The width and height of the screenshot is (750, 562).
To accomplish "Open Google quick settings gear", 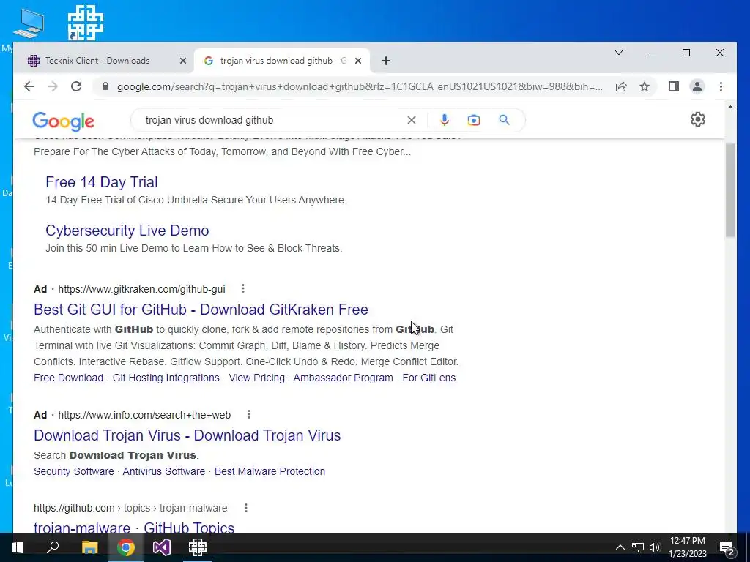I will click(x=698, y=119).
